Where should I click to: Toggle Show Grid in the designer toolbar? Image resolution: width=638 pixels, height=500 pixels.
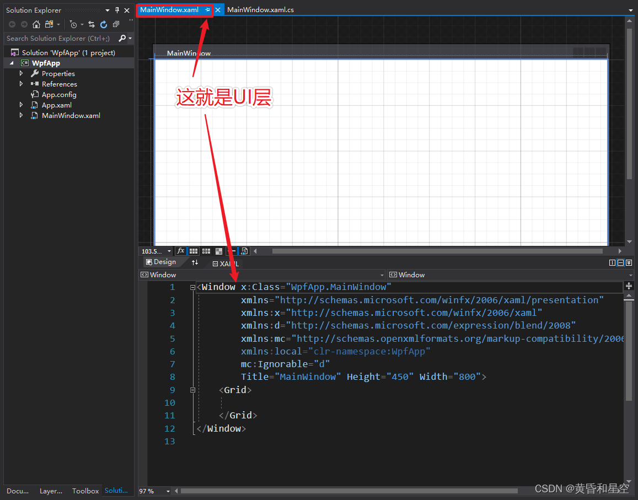(x=194, y=251)
